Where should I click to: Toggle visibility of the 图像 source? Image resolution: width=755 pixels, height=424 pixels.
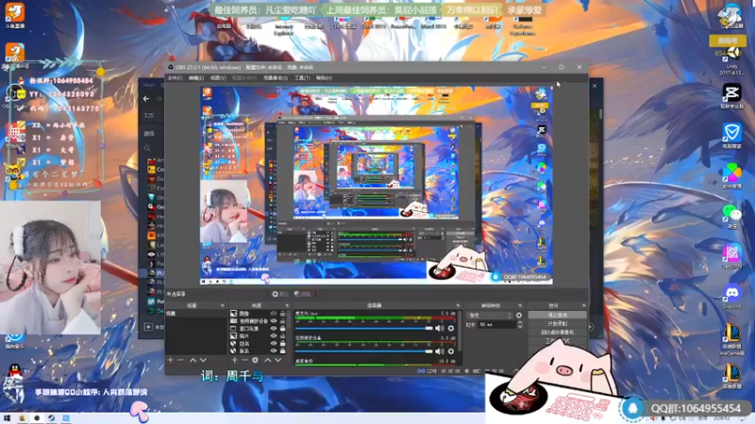pyautogui.click(x=274, y=314)
